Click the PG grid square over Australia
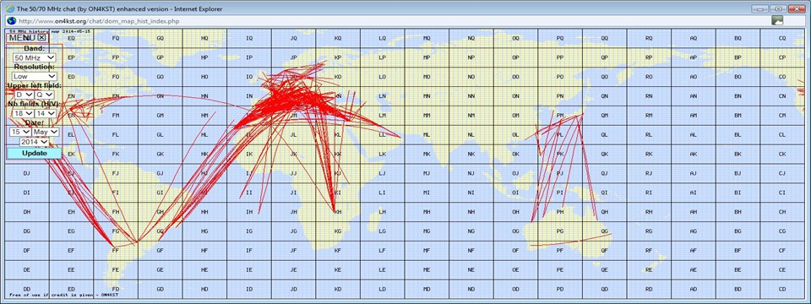The width and height of the screenshot is (811, 304). (x=560, y=231)
